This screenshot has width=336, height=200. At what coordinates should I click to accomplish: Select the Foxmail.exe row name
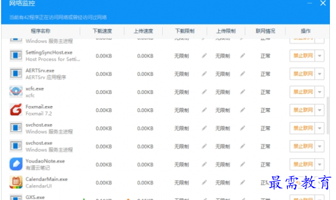click(39, 107)
